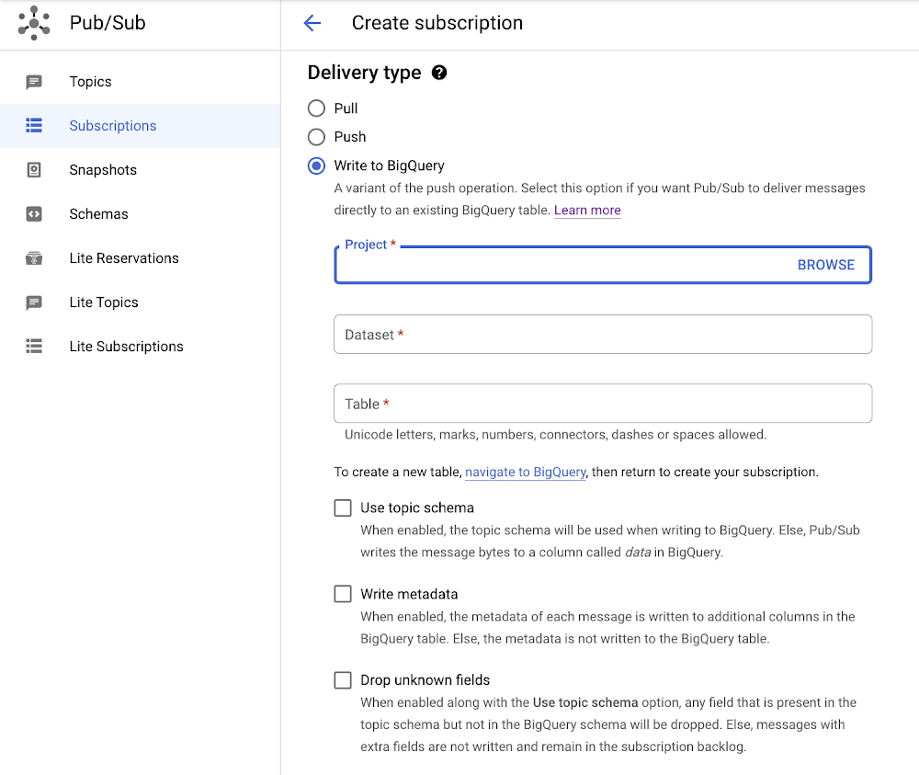This screenshot has height=775, width=919.
Task: Check the Write metadata option
Action: point(343,594)
